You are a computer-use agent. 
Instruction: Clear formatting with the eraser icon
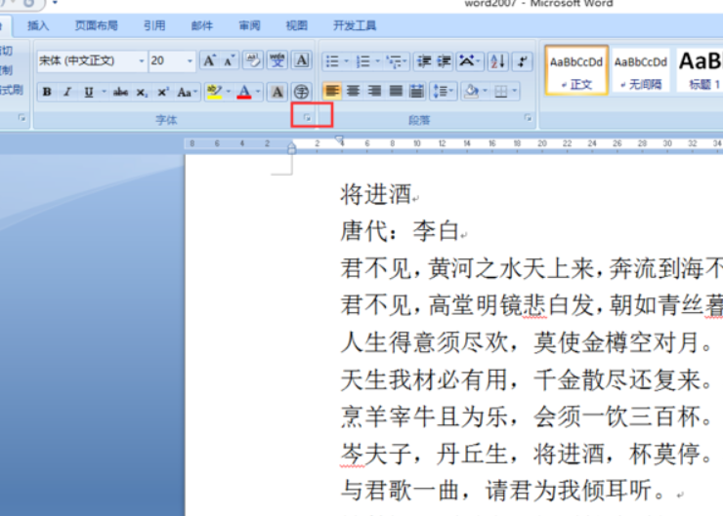(253, 60)
